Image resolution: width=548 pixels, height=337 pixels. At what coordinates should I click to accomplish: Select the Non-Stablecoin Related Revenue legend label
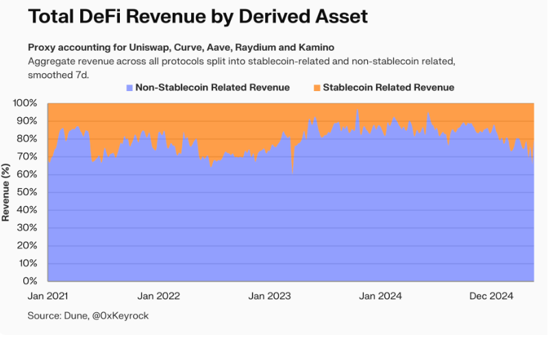click(212, 88)
